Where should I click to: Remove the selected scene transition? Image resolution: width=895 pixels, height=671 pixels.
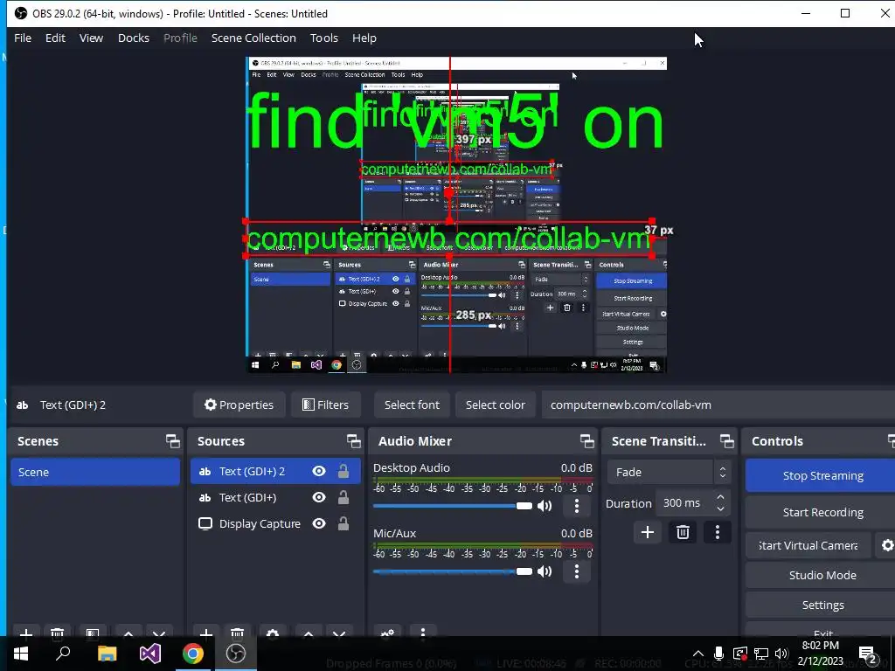point(683,532)
